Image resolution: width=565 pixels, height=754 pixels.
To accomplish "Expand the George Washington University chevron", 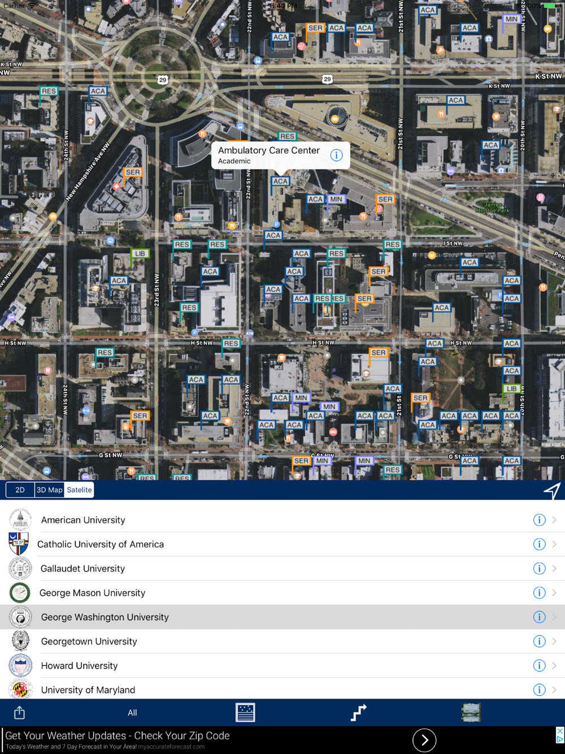I will tap(554, 617).
